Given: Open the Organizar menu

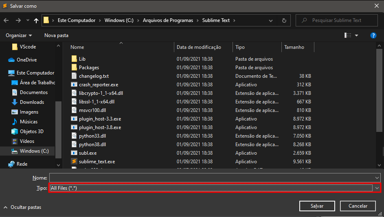Looking at the screenshot, I should [x=19, y=35].
